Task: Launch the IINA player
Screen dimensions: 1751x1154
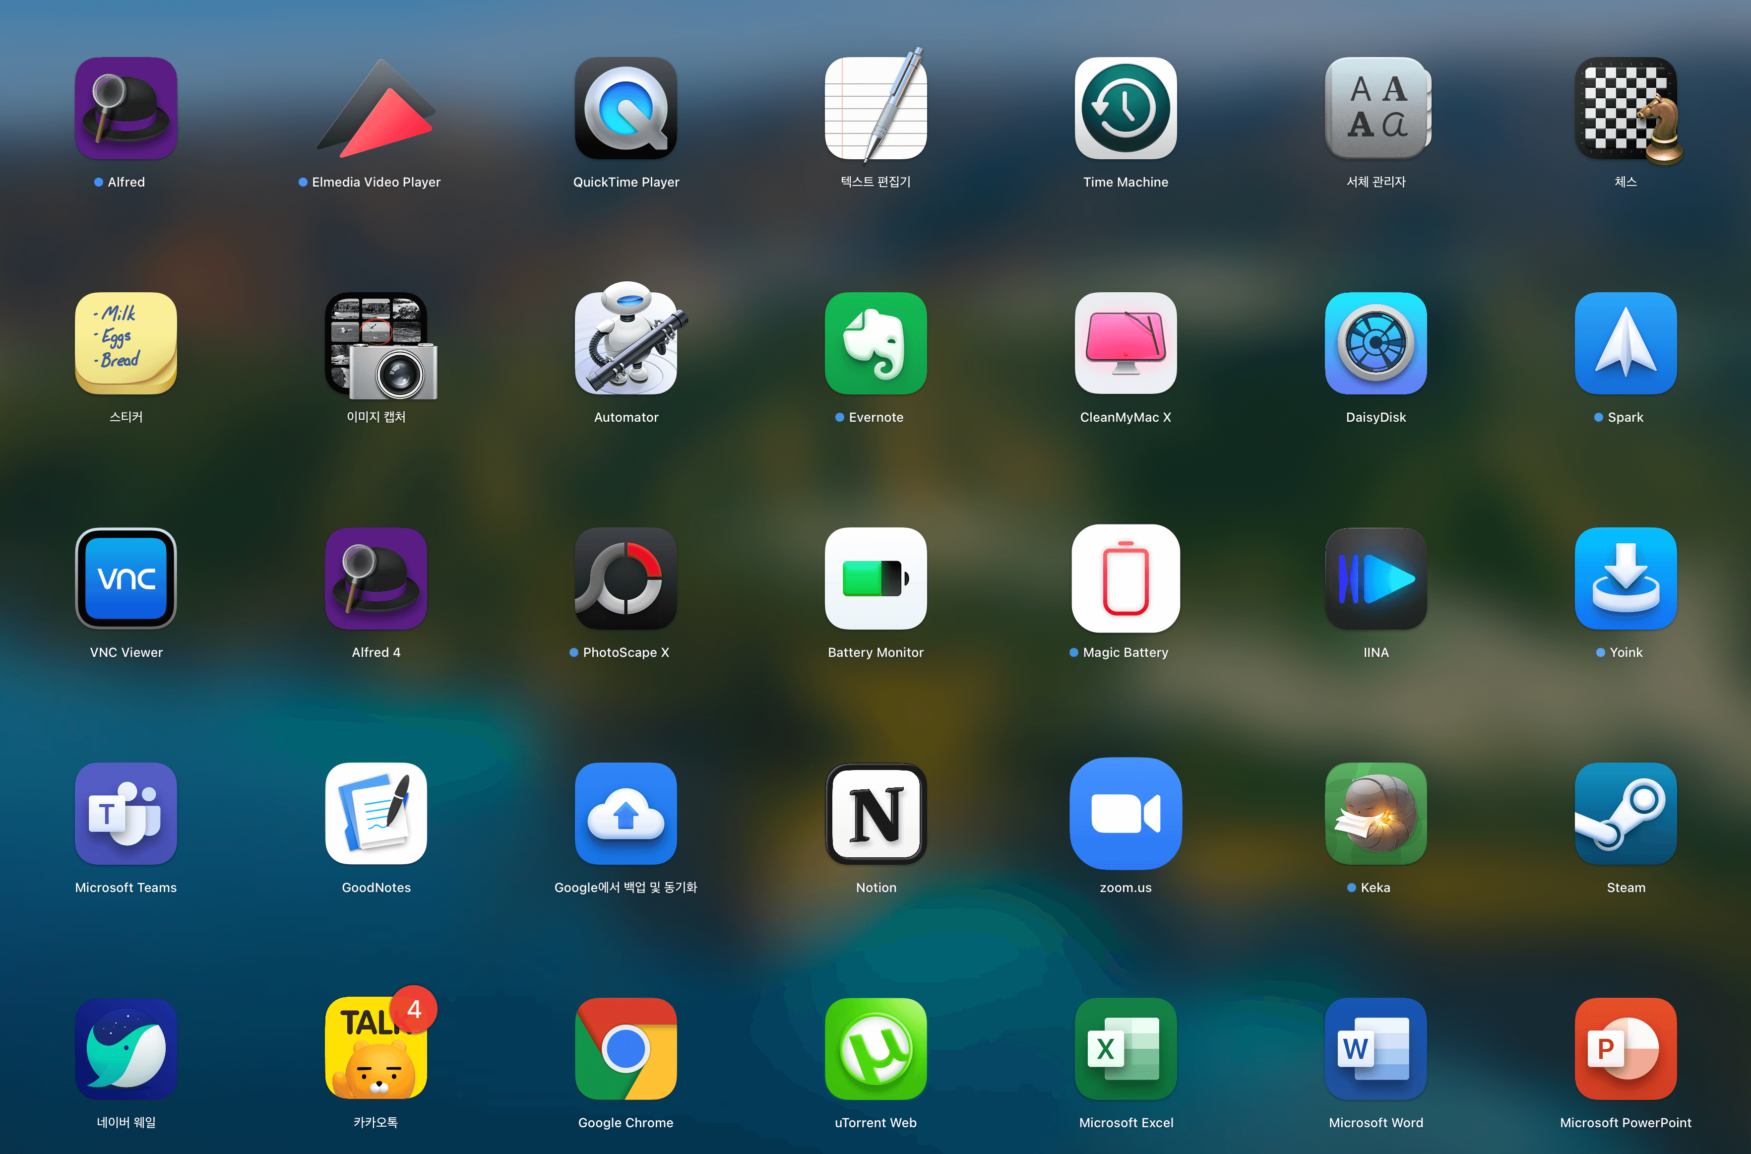Action: [1375, 578]
